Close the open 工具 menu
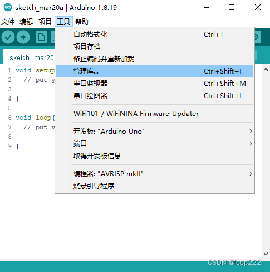 pyautogui.click(x=63, y=21)
